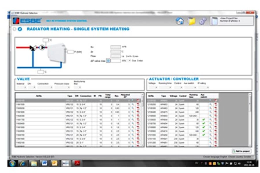This screenshot has width=260, height=173.
Task: Open the kPa unit dropdown
Action: pos(126,61)
